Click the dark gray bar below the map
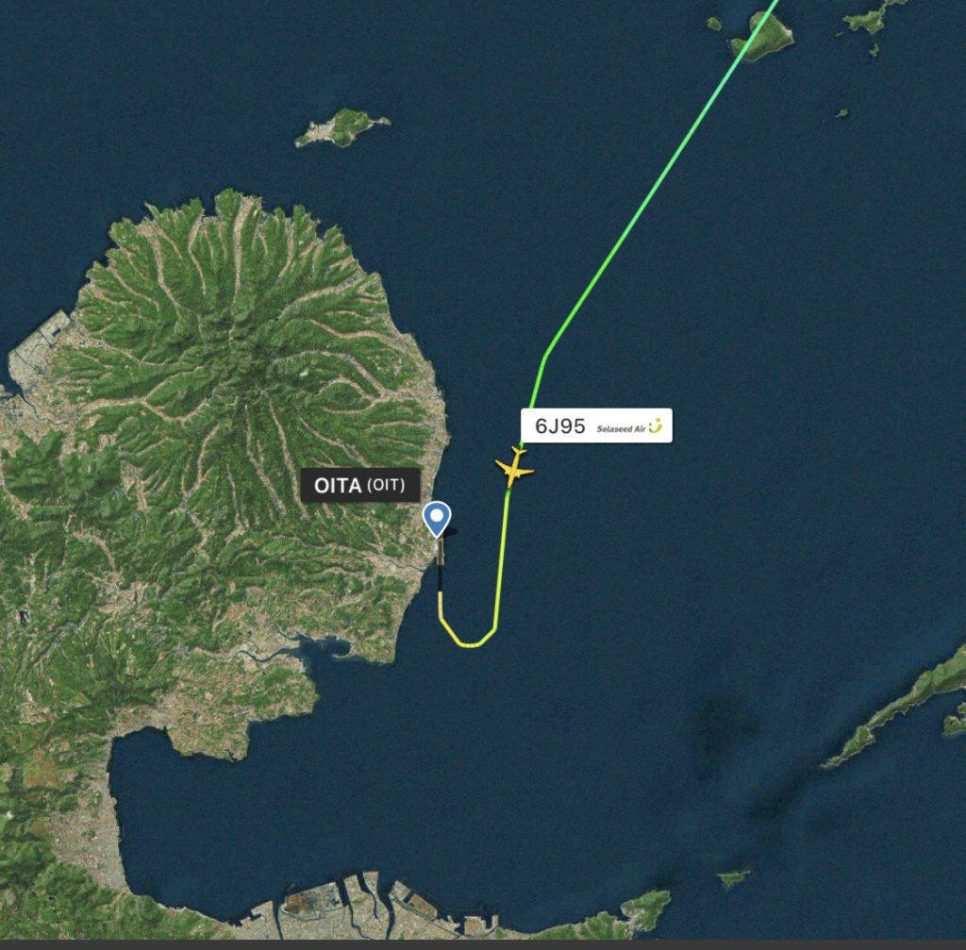This screenshot has width=966, height=950. pos(483,944)
